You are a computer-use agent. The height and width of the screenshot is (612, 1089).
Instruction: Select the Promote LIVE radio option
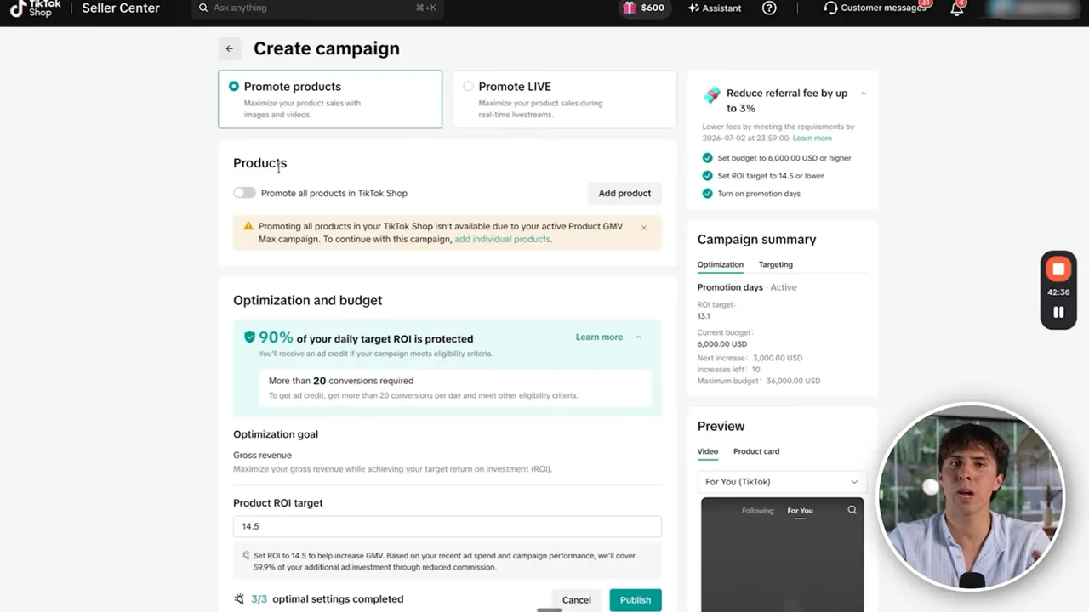(468, 87)
